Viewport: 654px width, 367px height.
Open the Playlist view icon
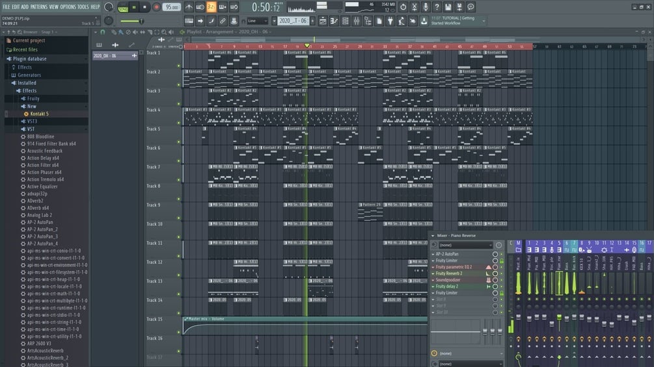pyautogui.click(x=323, y=21)
